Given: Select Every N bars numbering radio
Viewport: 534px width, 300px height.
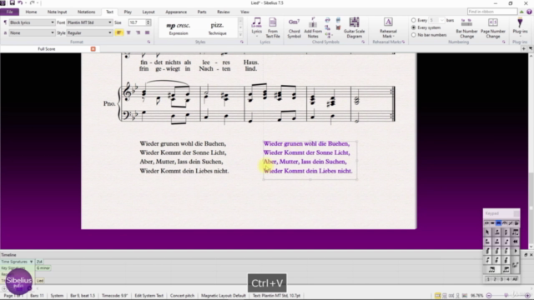Looking at the screenshot, I should pos(414,20).
